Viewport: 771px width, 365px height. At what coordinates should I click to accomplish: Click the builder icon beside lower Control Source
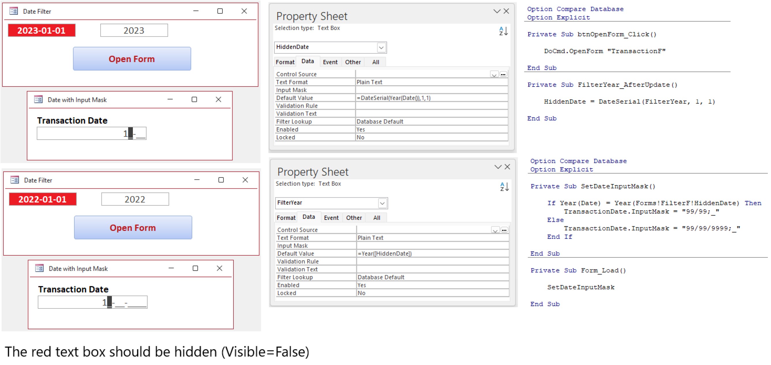505,230
